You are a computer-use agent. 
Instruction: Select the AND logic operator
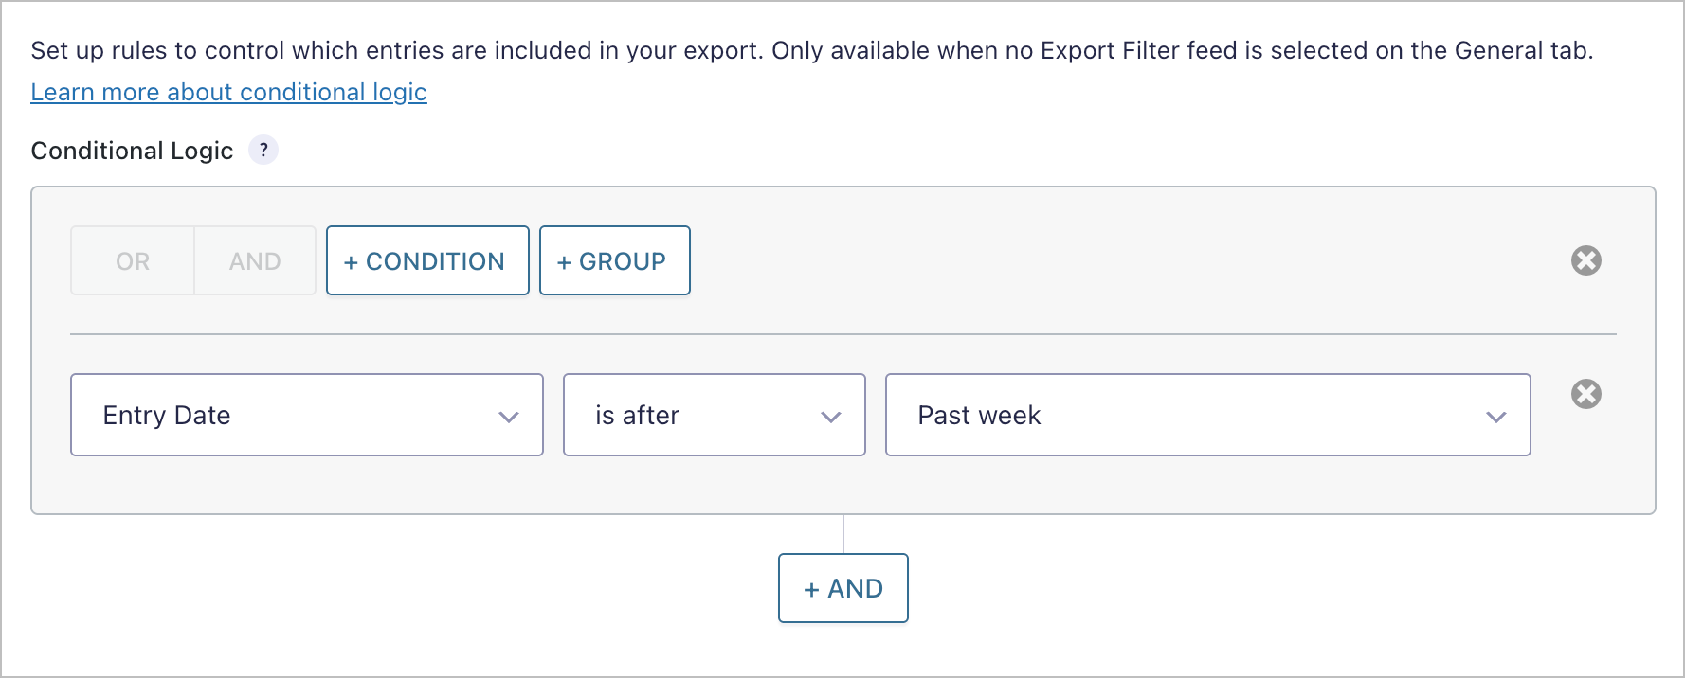click(254, 260)
